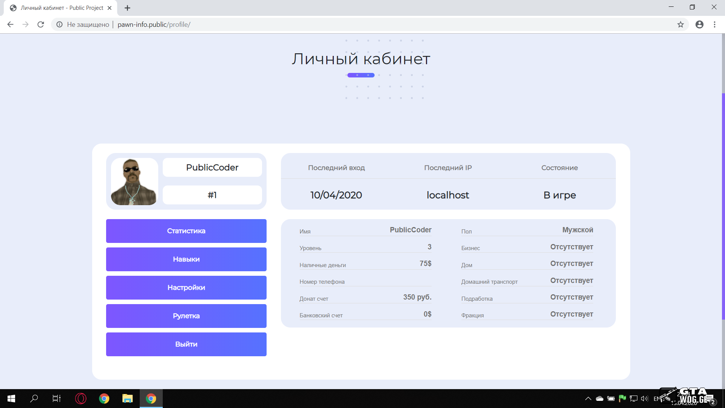The height and width of the screenshot is (408, 725).
Task: Open Chrome three-dot menu
Action: [714, 25]
